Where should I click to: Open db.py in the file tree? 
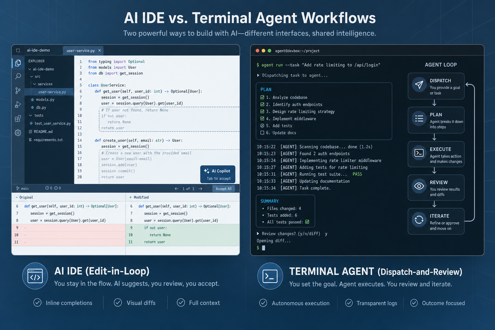pos(41,107)
